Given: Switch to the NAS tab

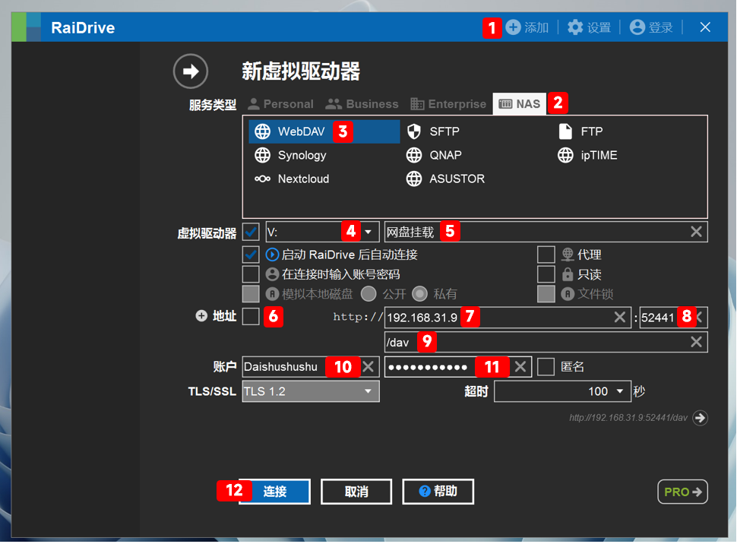Looking at the screenshot, I should [x=520, y=104].
